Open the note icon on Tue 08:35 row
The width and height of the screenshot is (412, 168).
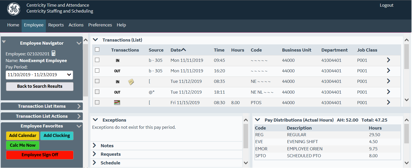(x=131, y=82)
